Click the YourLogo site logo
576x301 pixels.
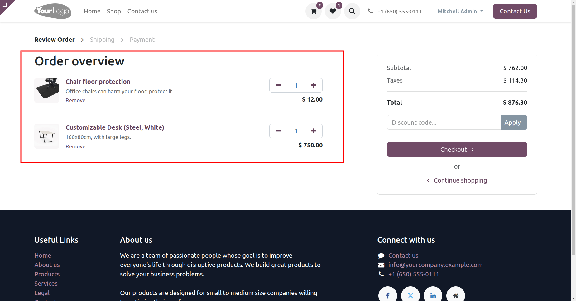pyautogui.click(x=53, y=11)
